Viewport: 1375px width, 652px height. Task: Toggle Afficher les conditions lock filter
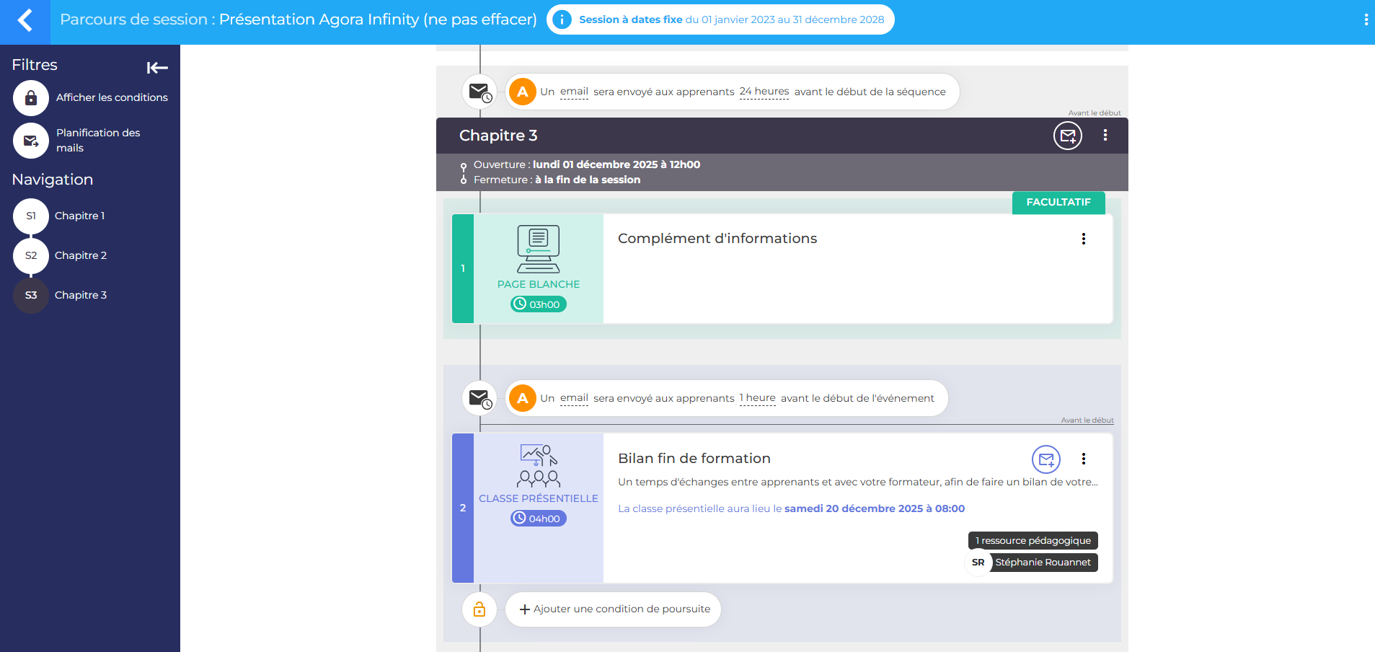(31, 98)
